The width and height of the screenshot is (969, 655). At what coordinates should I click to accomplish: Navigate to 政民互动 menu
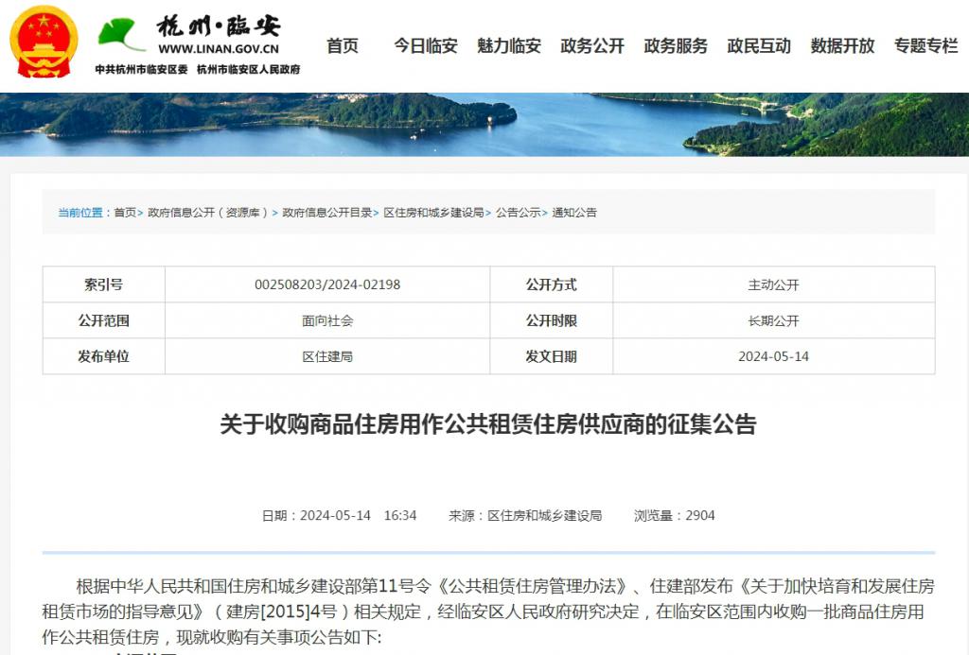tap(759, 45)
